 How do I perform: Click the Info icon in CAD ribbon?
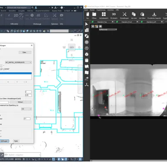(61, 15)
